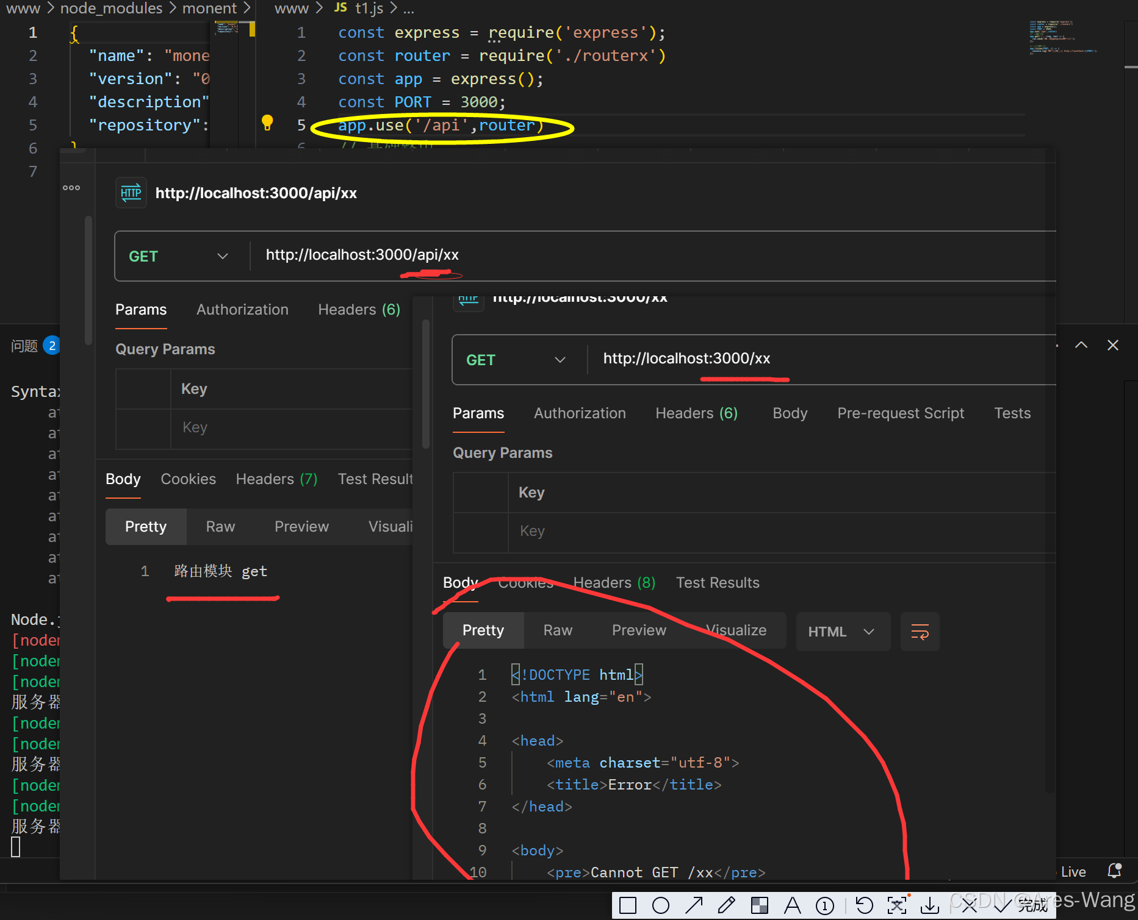Open response Headers (7) tab

point(276,479)
